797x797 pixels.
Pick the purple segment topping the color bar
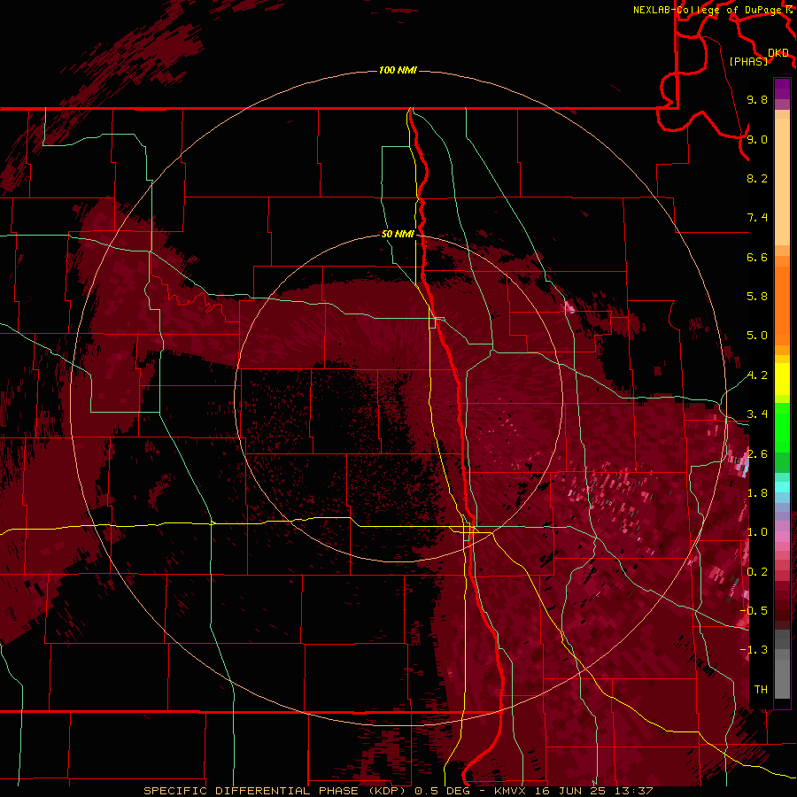(x=782, y=89)
